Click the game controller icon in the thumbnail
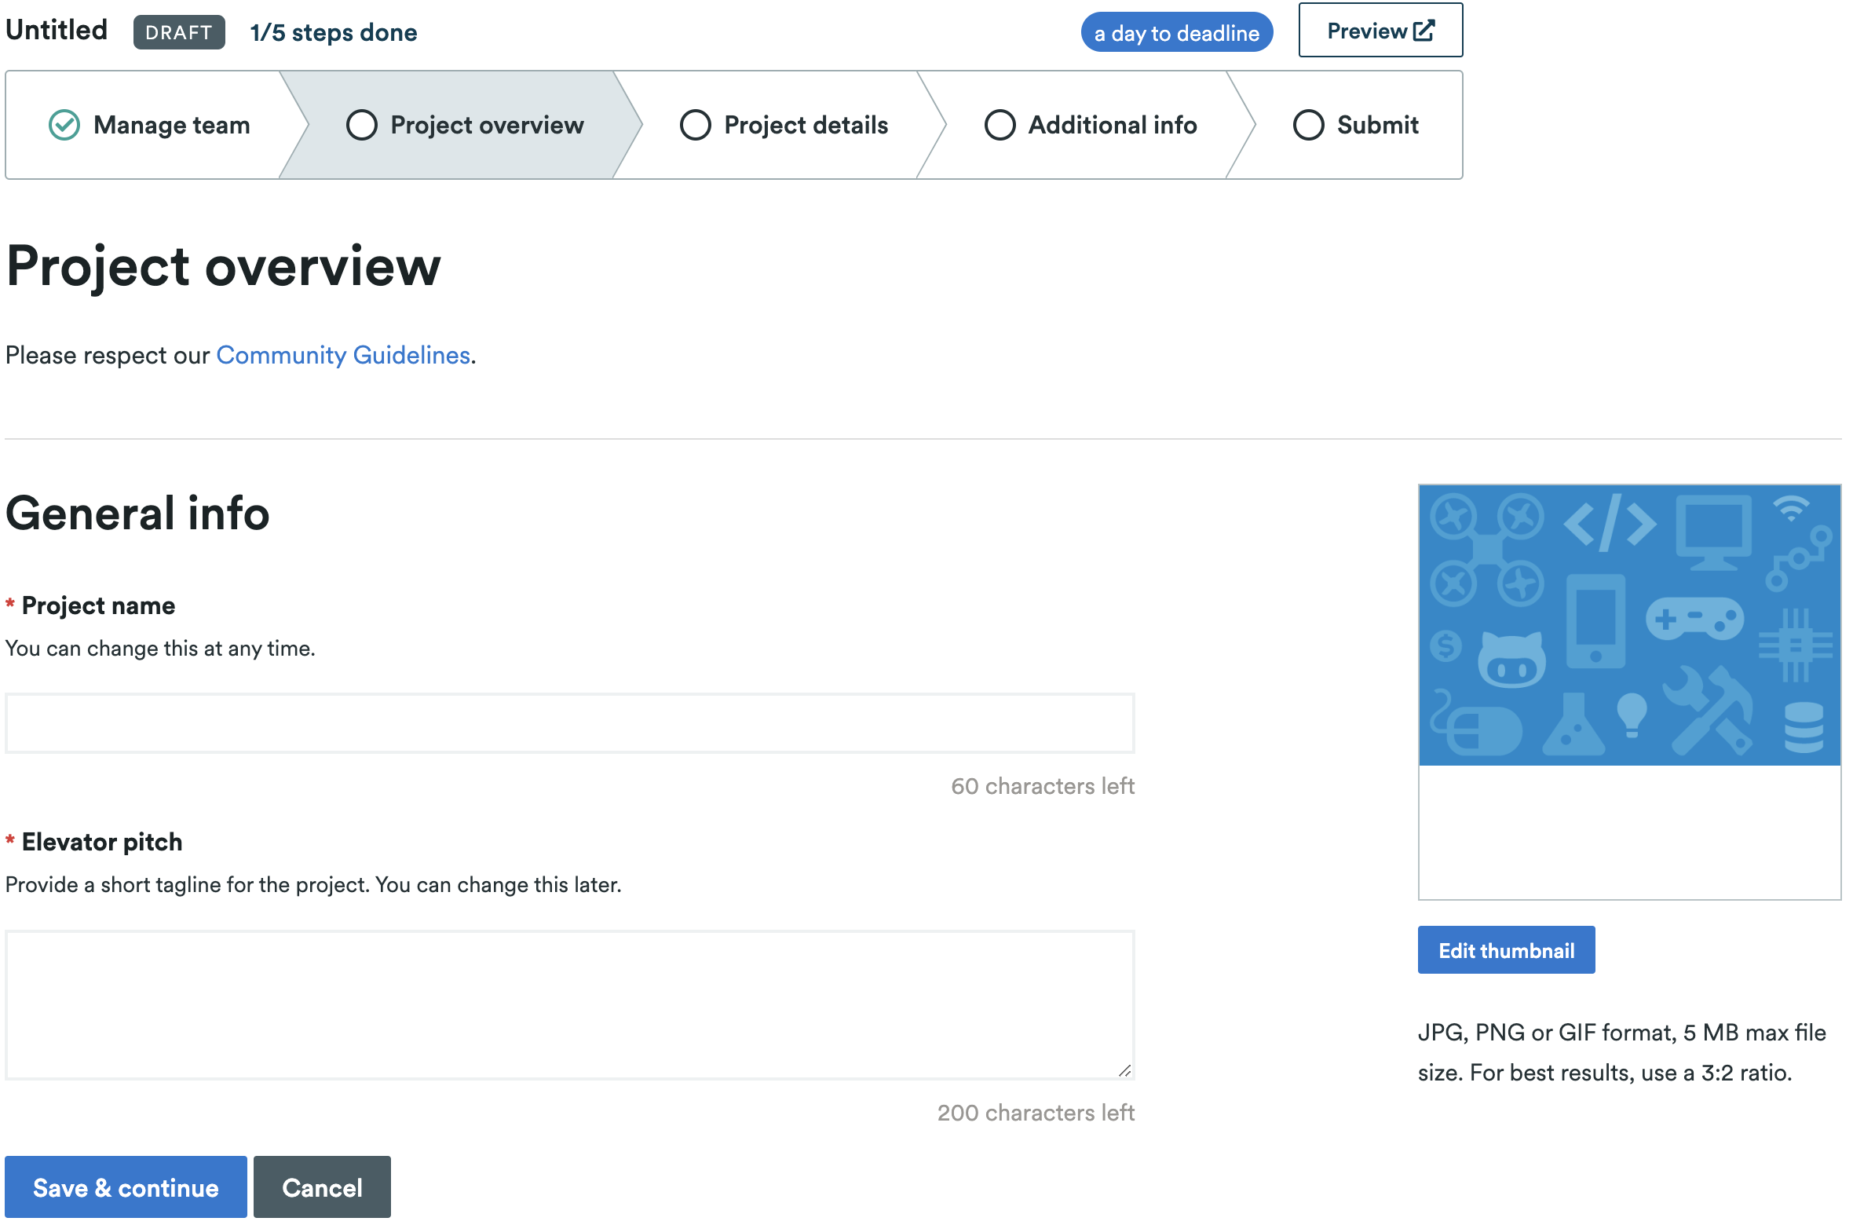The width and height of the screenshot is (1853, 1225). coord(1694,619)
